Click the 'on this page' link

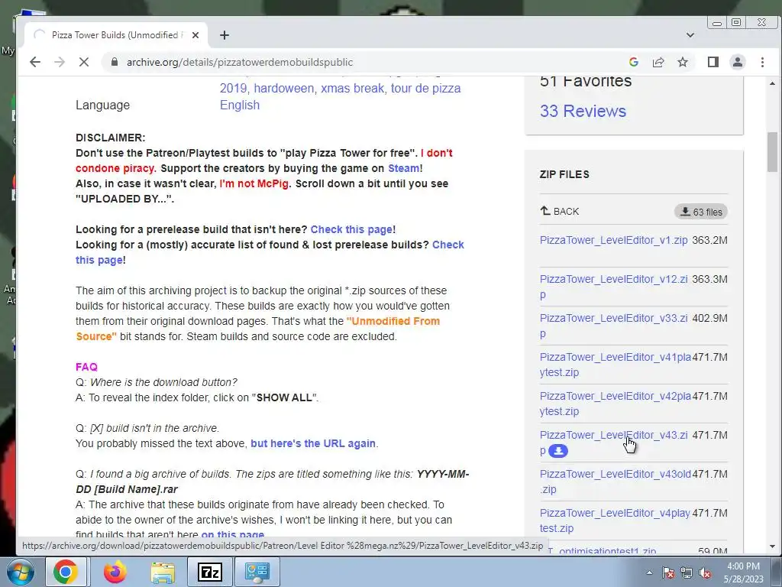coord(232,534)
